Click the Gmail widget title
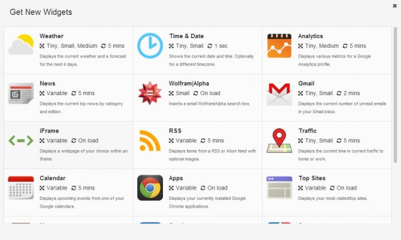 point(306,83)
